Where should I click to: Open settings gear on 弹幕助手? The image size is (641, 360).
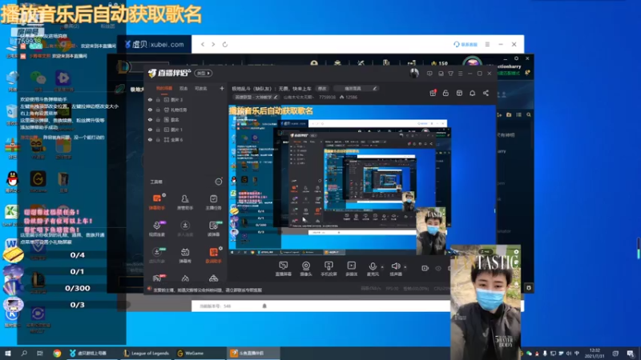click(x=164, y=195)
